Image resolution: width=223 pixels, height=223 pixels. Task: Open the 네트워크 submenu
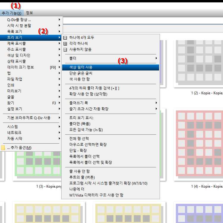[x=31, y=133]
